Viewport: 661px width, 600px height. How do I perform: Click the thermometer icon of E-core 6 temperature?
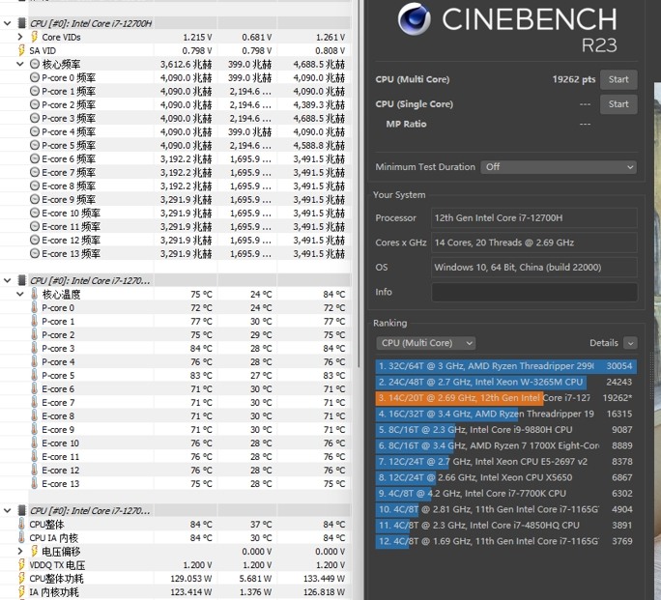34,389
